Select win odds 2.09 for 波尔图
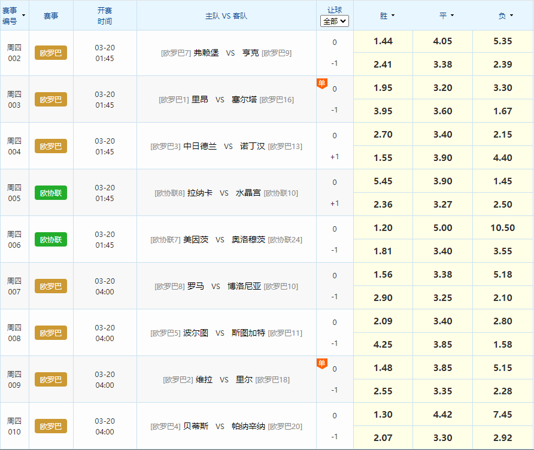534x450 pixels. (383, 321)
